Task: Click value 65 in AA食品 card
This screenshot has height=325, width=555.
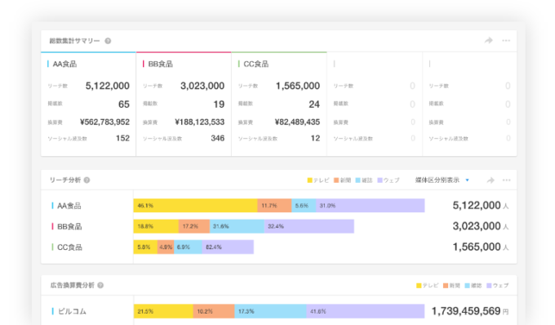Action: (x=124, y=104)
